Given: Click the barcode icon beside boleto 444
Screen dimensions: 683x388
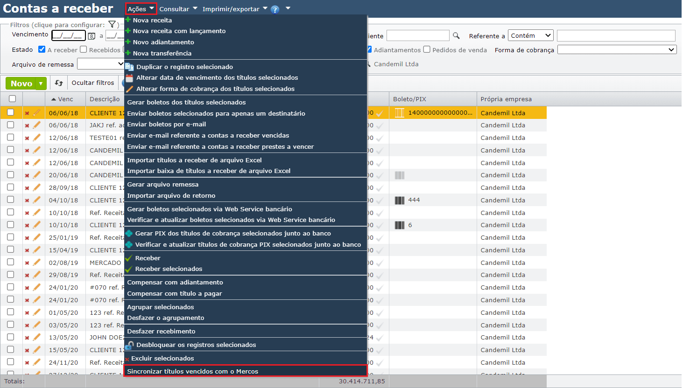Looking at the screenshot, I should [400, 200].
